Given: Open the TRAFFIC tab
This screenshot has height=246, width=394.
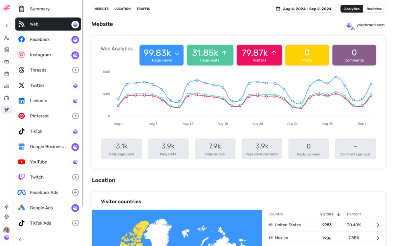Looking at the screenshot, I should 143,9.
